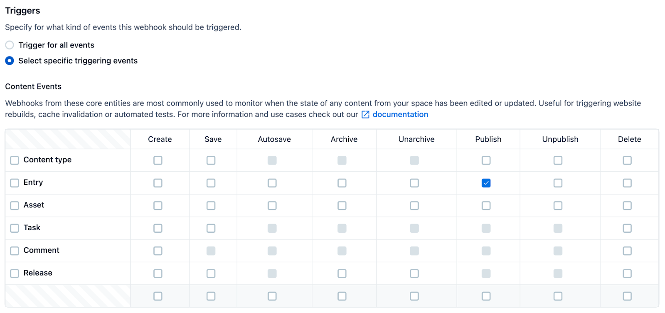Check Comment Delete event checkbox
665x313 pixels.
[627, 251]
